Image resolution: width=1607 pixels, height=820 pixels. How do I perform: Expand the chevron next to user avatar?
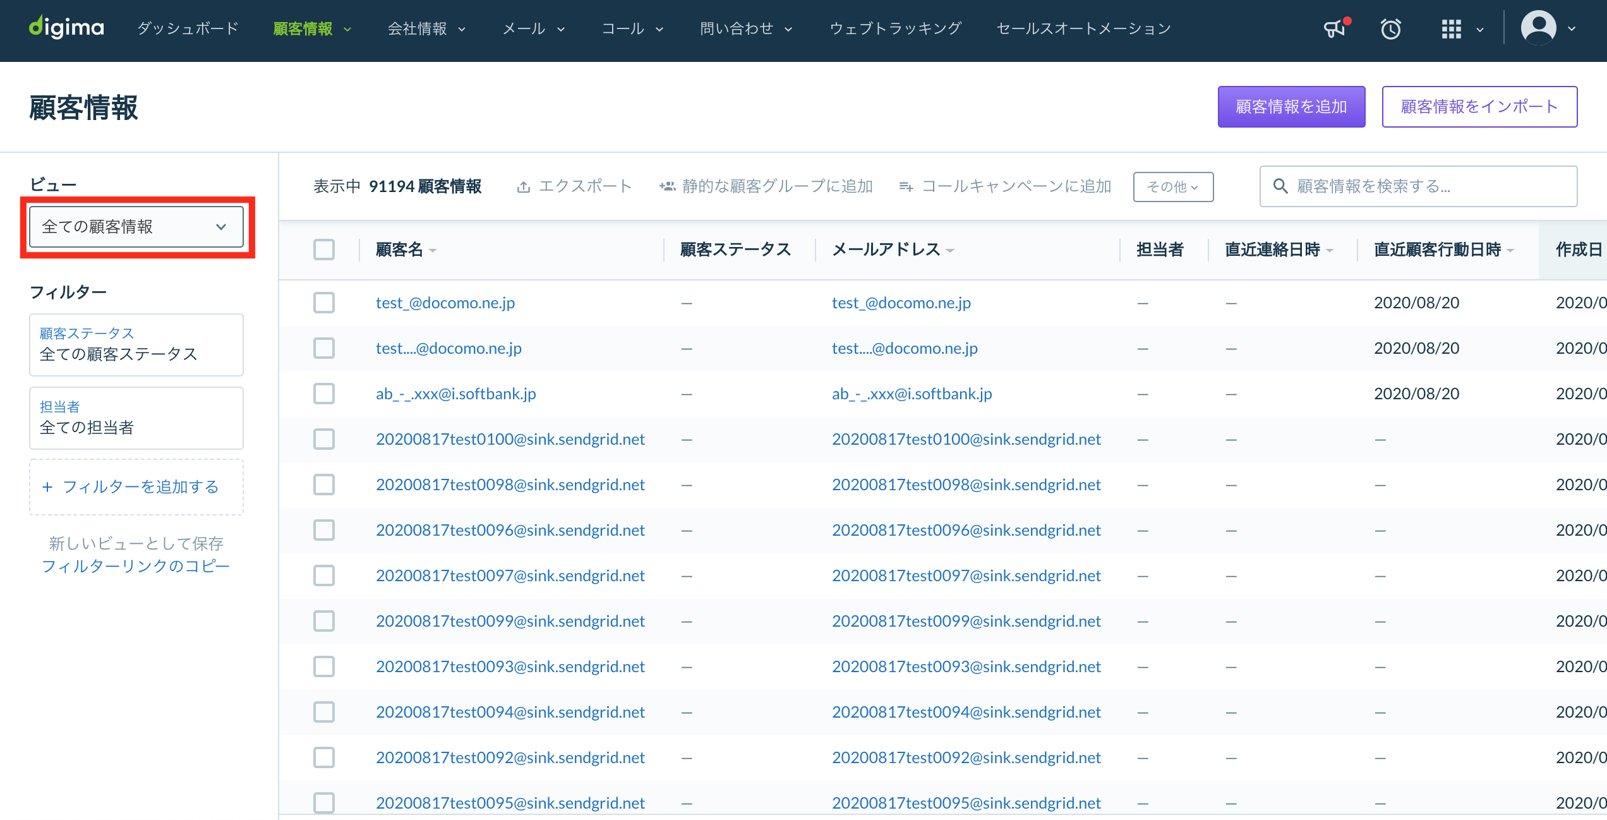coord(1572,29)
